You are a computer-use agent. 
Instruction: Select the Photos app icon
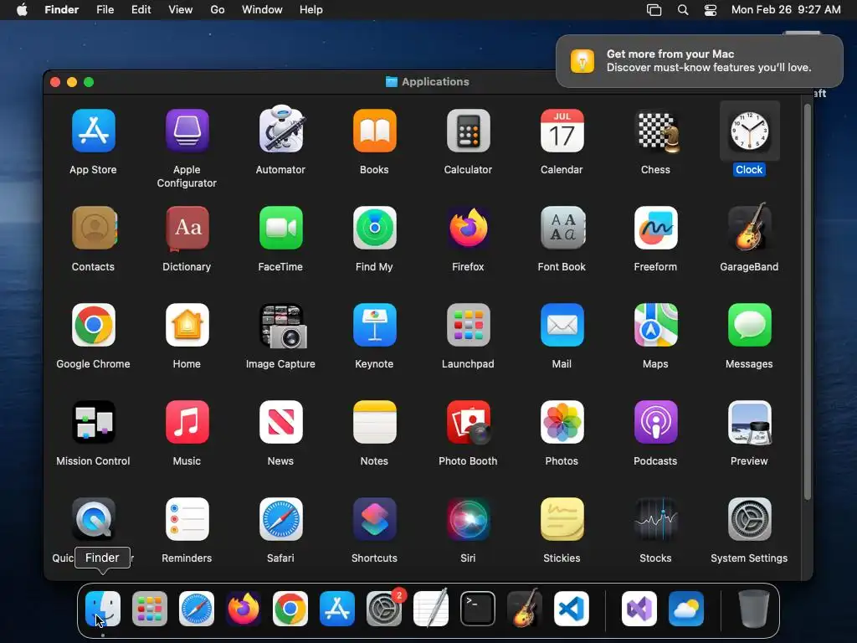pyautogui.click(x=562, y=422)
